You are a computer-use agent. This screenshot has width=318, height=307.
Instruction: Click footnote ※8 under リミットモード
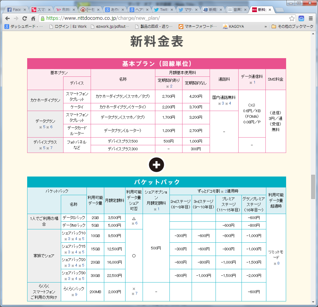pos(276,263)
